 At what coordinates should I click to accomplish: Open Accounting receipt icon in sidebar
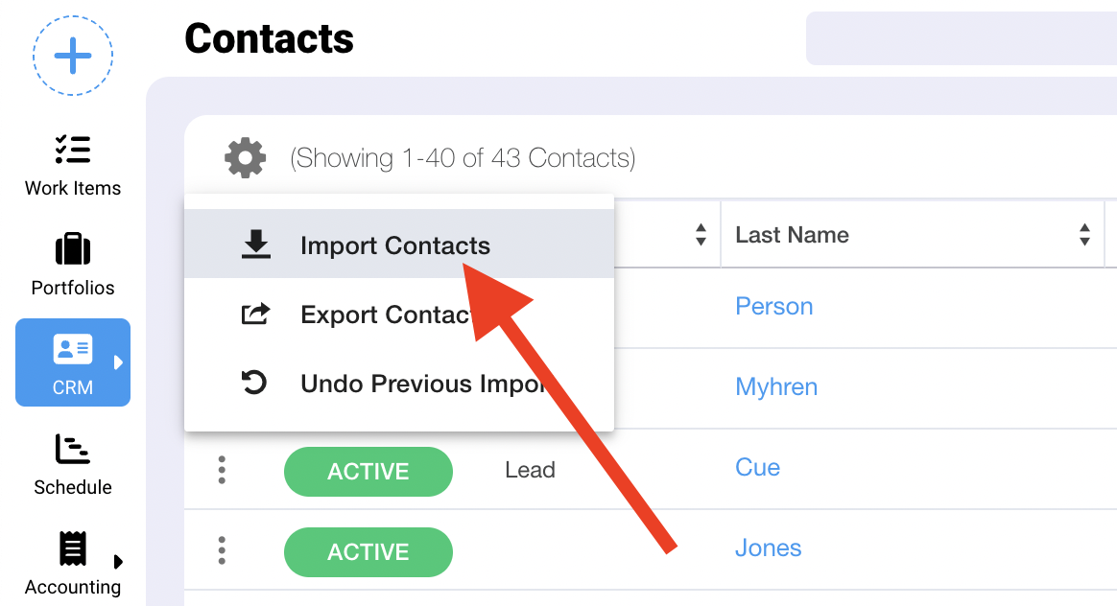point(73,549)
